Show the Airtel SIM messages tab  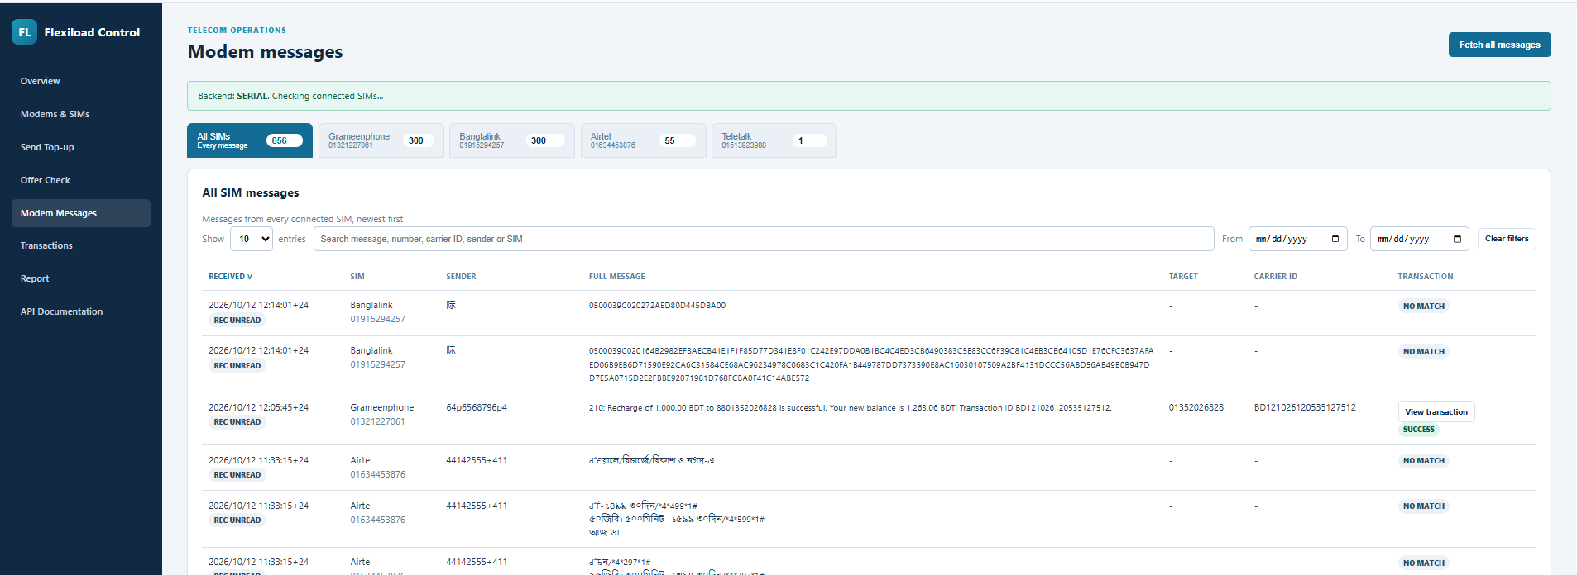(x=643, y=140)
